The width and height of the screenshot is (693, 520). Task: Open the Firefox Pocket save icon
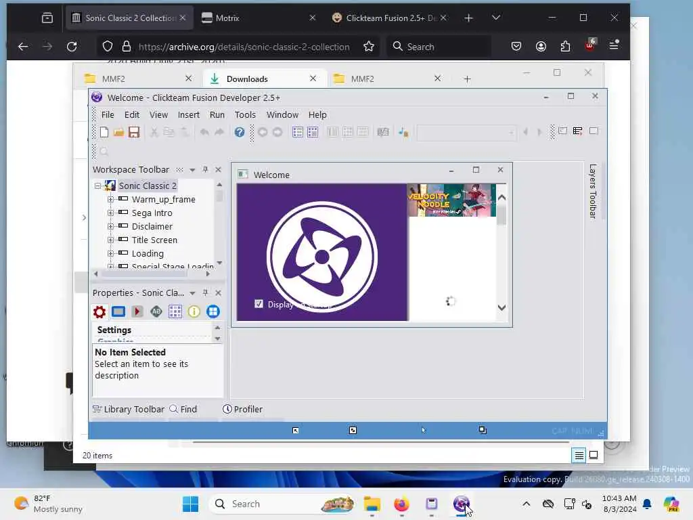click(x=516, y=47)
